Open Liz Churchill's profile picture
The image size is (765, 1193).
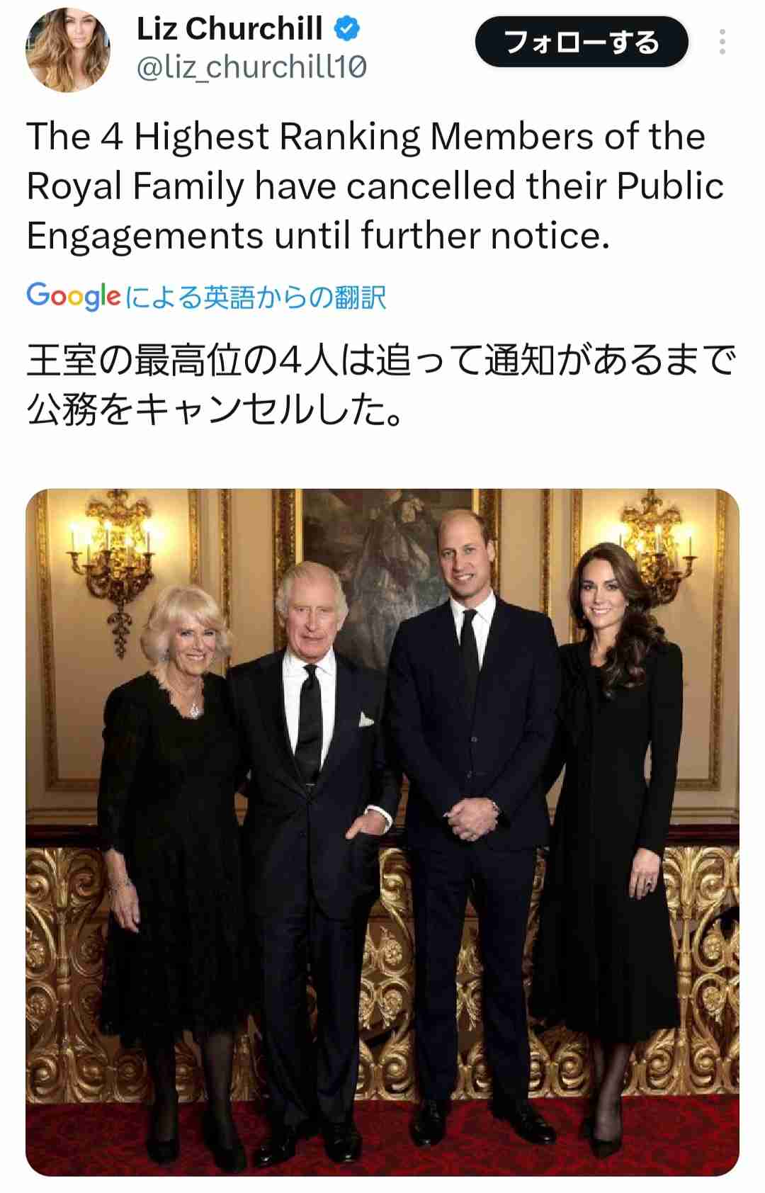[68, 50]
